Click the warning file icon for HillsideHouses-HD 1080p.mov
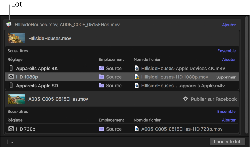250x147 pixels. coord(137,77)
